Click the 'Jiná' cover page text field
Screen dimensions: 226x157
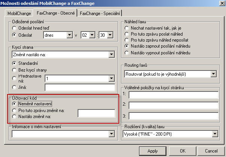80,87
